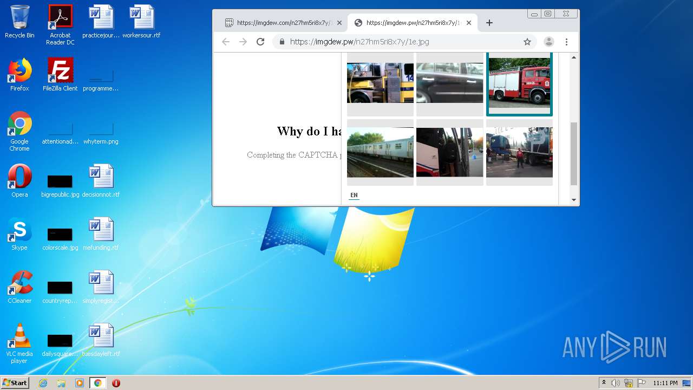
Task: Open FileZilla Client shortcut
Action: pyautogui.click(x=60, y=75)
